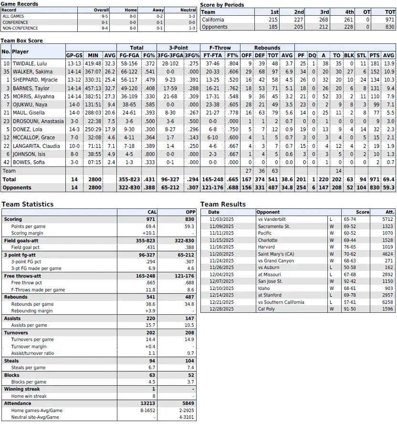Image resolution: width=397 pixels, height=424 pixels.
Task: Click the Game Records section heading
Action: tap(20, 4)
